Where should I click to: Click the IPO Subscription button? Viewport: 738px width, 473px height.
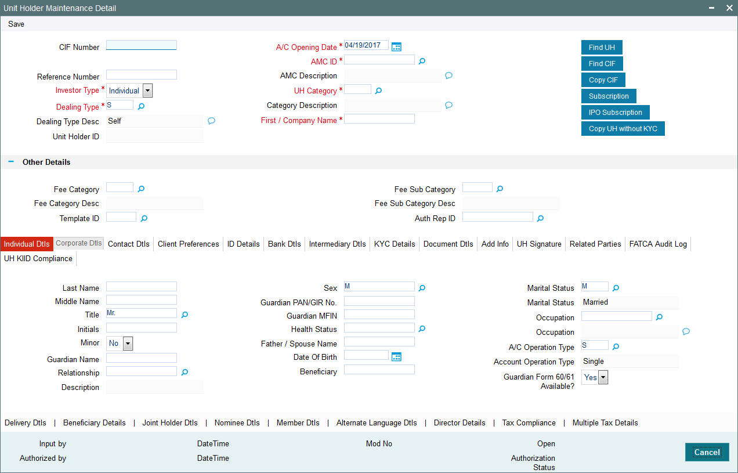(x=616, y=113)
